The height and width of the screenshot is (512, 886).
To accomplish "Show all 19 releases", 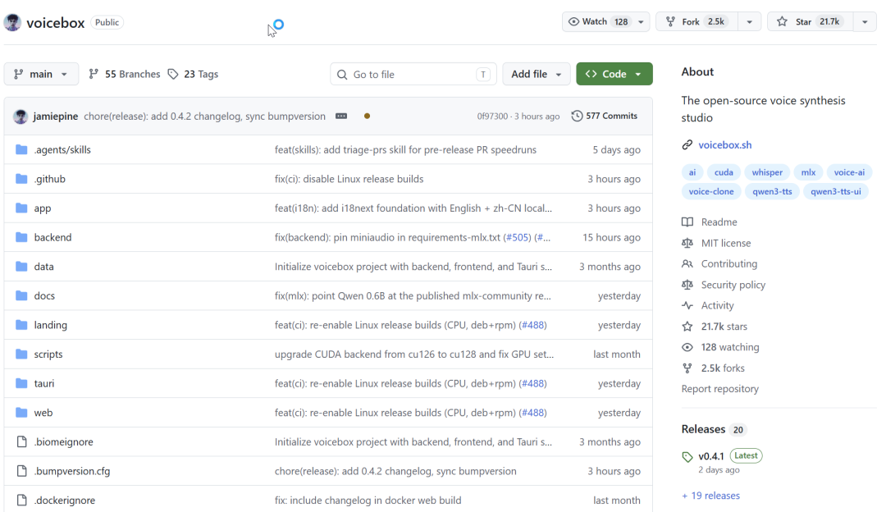I will click(x=710, y=495).
